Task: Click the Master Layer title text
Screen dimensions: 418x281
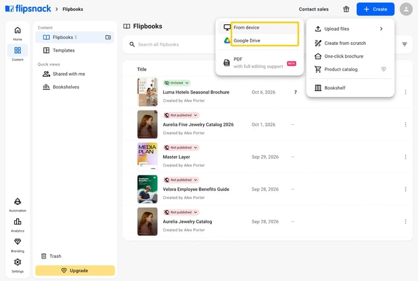Action: [176, 157]
